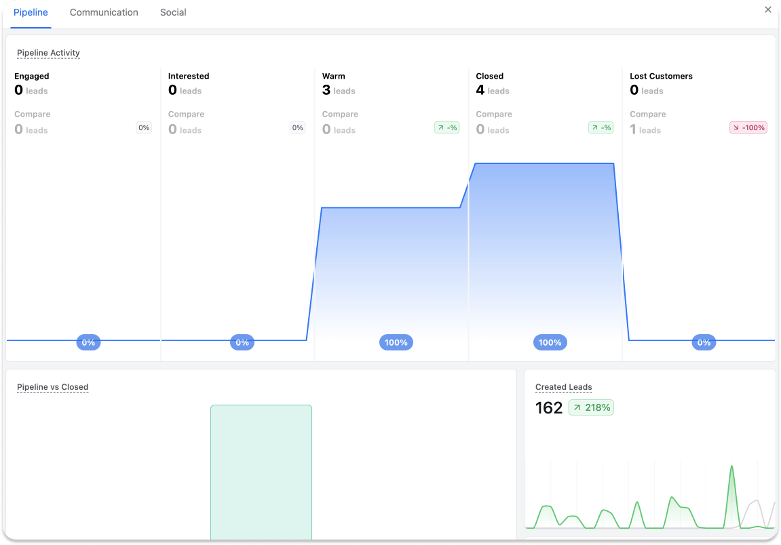Click the 1 leads compare value under Lost Customers

point(645,129)
